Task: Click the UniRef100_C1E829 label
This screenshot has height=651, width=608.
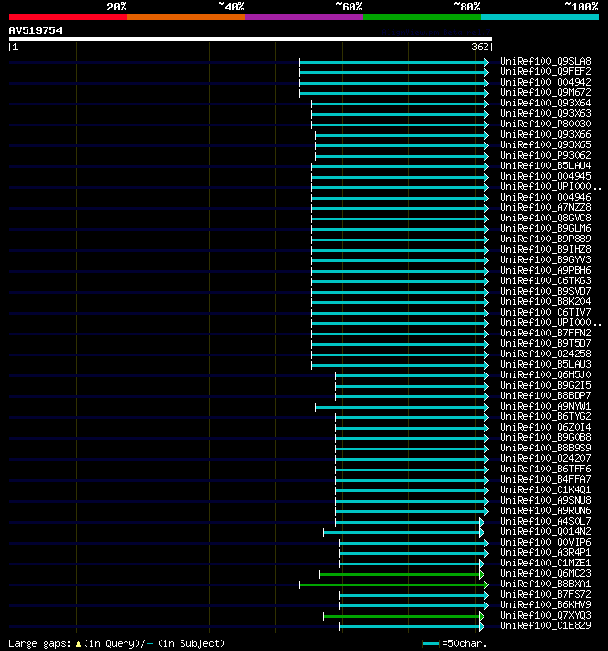Action: (545, 625)
